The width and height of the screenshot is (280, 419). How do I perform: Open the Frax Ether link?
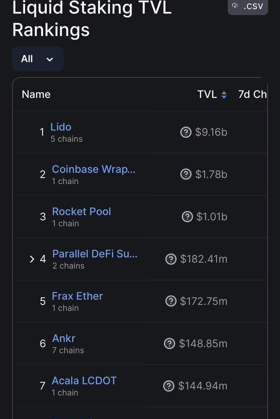[x=77, y=296]
